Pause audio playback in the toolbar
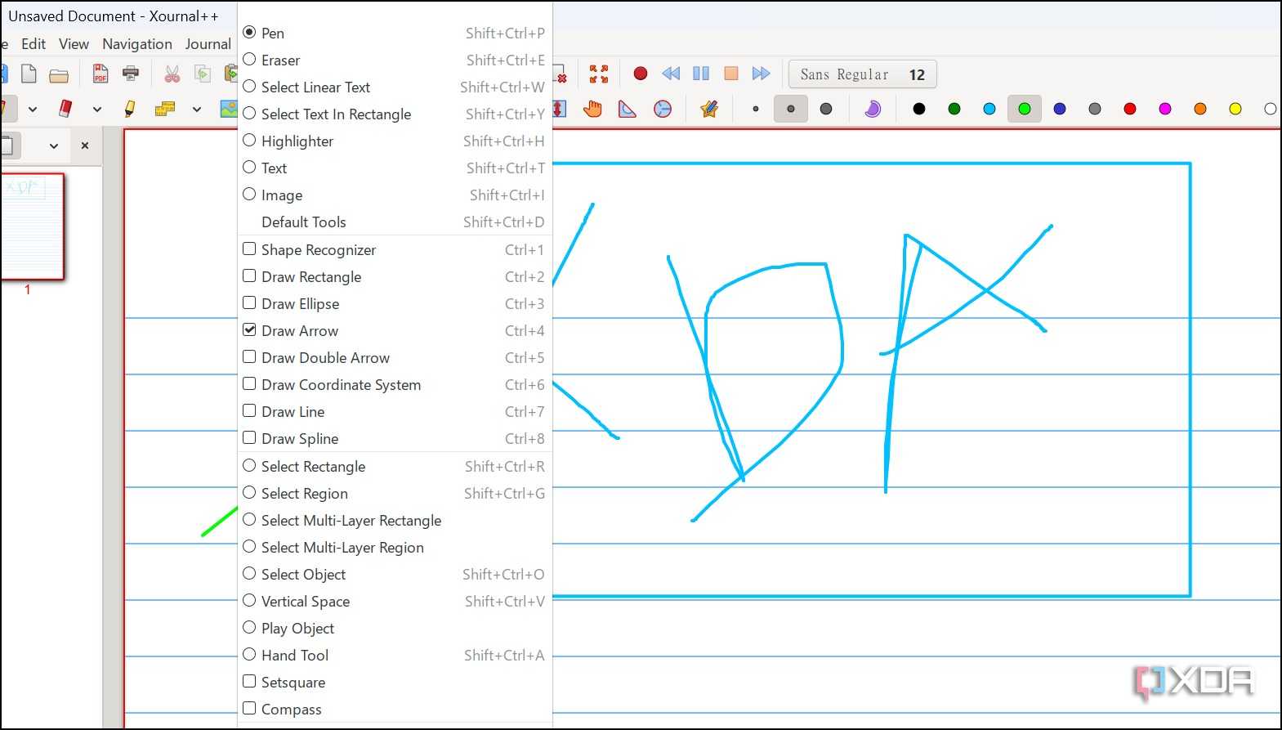Image resolution: width=1282 pixels, height=730 pixels. pyautogui.click(x=701, y=74)
